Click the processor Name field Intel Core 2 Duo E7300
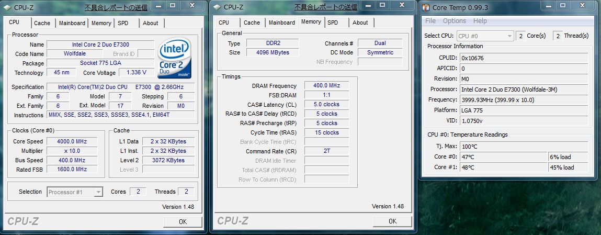The width and height of the screenshot is (601, 235). 100,45
